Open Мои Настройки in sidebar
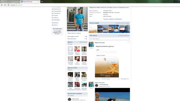The height and width of the screenshot is (101, 180). [56, 20]
